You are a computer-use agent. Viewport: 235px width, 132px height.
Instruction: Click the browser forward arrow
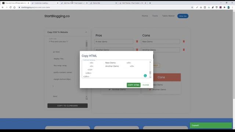click(7, 7)
